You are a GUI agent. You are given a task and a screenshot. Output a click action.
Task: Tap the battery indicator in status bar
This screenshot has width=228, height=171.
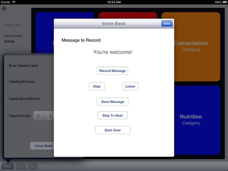(x=225, y=2)
